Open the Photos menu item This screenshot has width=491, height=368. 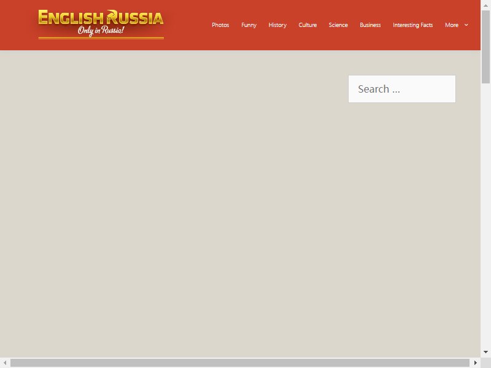[220, 25]
